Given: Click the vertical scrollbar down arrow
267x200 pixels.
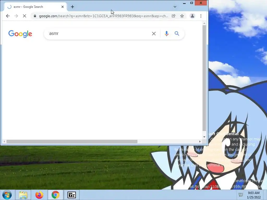Looking at the screenshot, I should pos(204,137).
